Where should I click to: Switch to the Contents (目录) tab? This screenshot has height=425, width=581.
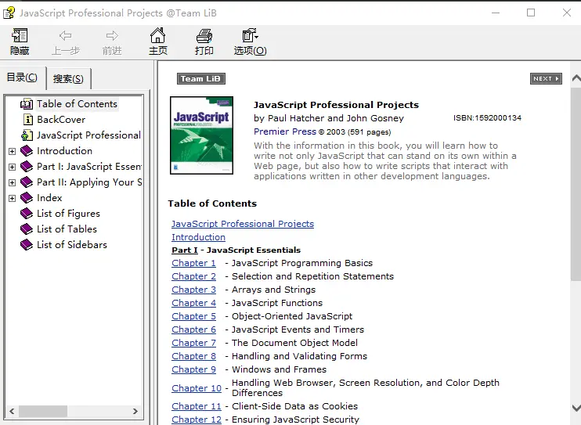point(22,77)
